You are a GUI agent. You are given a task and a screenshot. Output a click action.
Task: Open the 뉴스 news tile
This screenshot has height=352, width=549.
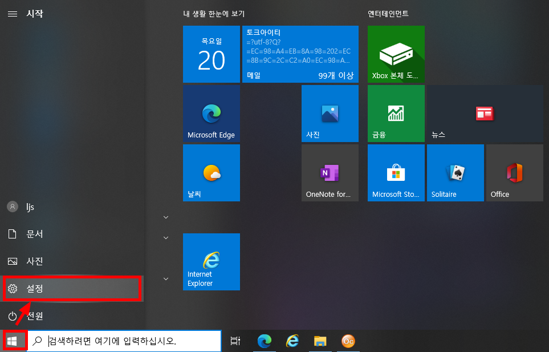(x=485, y=114)
